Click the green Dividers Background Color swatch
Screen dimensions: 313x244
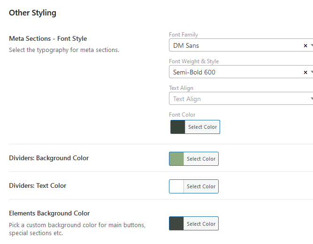tap(176, 159)
